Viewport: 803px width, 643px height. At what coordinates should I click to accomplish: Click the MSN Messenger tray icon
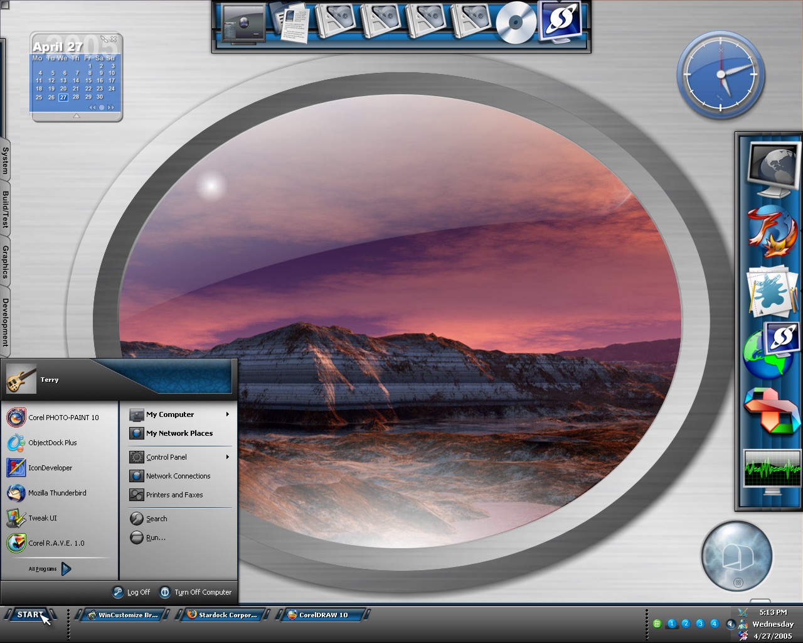[x=743, y=624]
